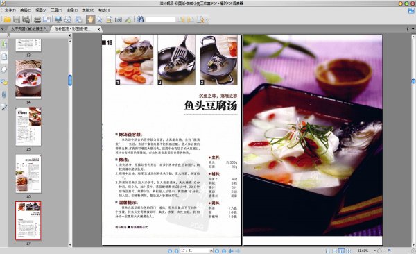The width and height of the screenshot is (416, 254).
Task: Click the Save (floppy disk) toolbar icon
Action: pos(17,19)
